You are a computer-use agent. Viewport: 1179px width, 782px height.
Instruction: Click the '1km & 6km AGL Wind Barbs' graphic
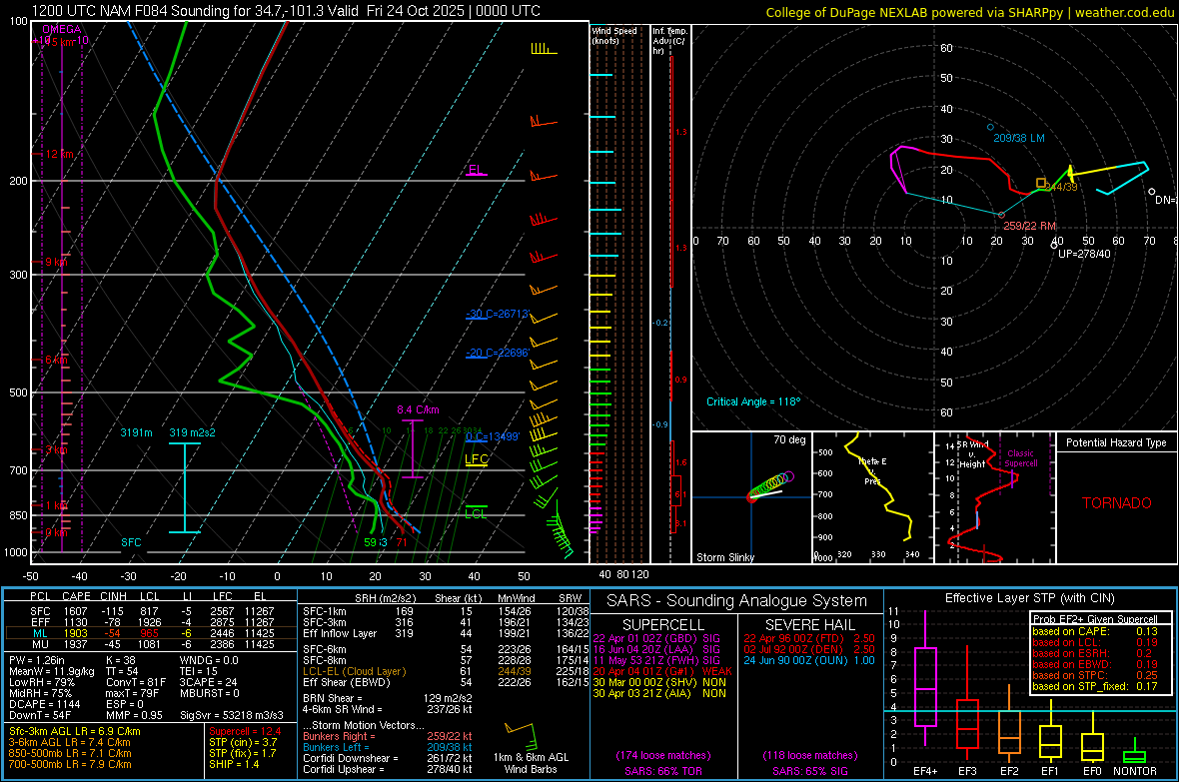click(x=531, y=747)
